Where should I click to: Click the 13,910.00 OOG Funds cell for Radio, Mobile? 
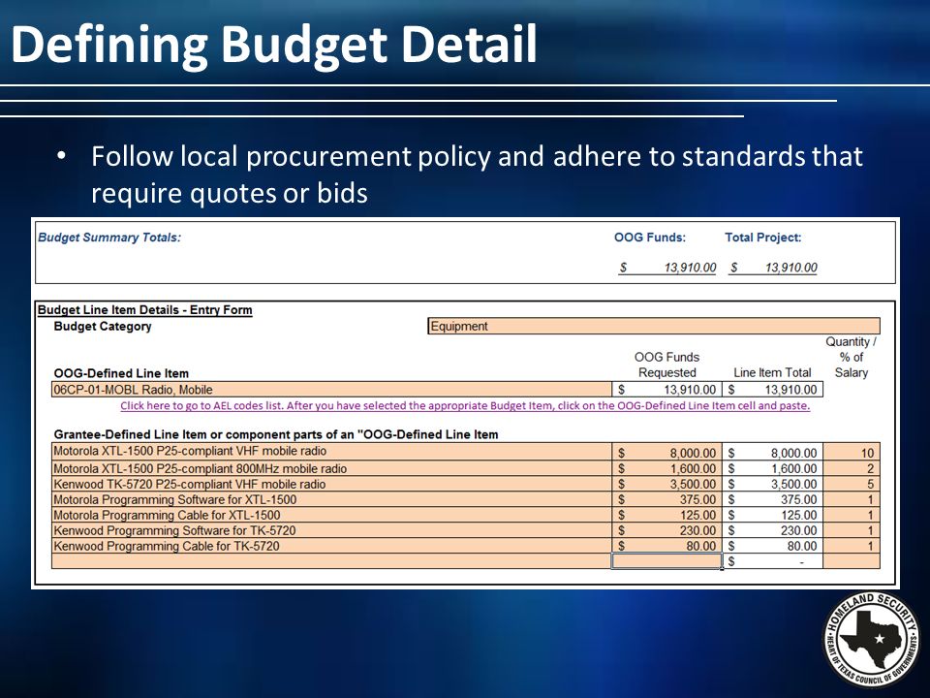[x=666, y=390]
